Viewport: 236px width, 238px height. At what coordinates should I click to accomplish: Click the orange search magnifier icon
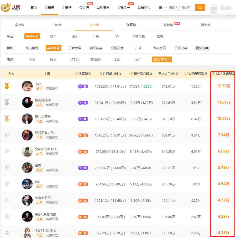200,7
